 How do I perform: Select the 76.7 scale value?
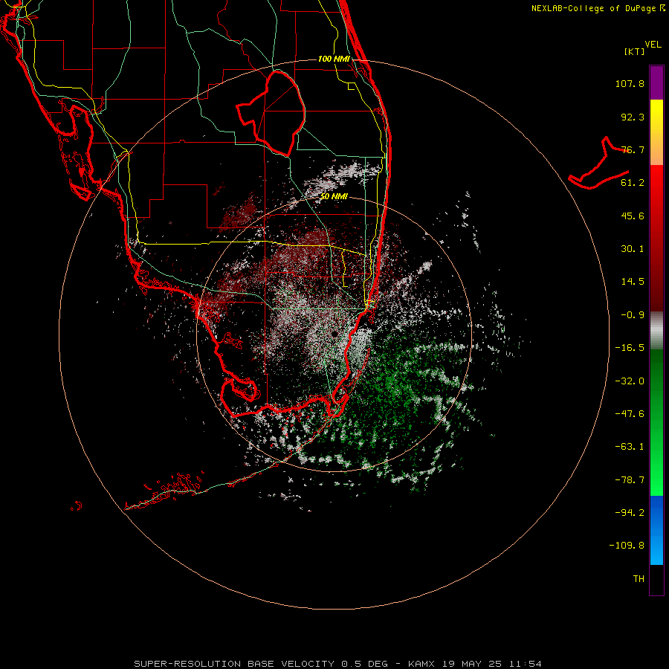click(633, 149)
